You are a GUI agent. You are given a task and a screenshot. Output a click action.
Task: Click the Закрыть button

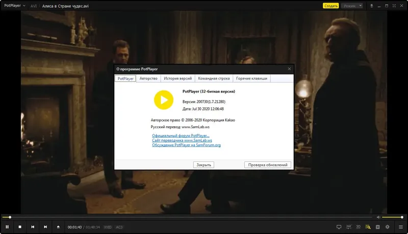click(203, 165)
